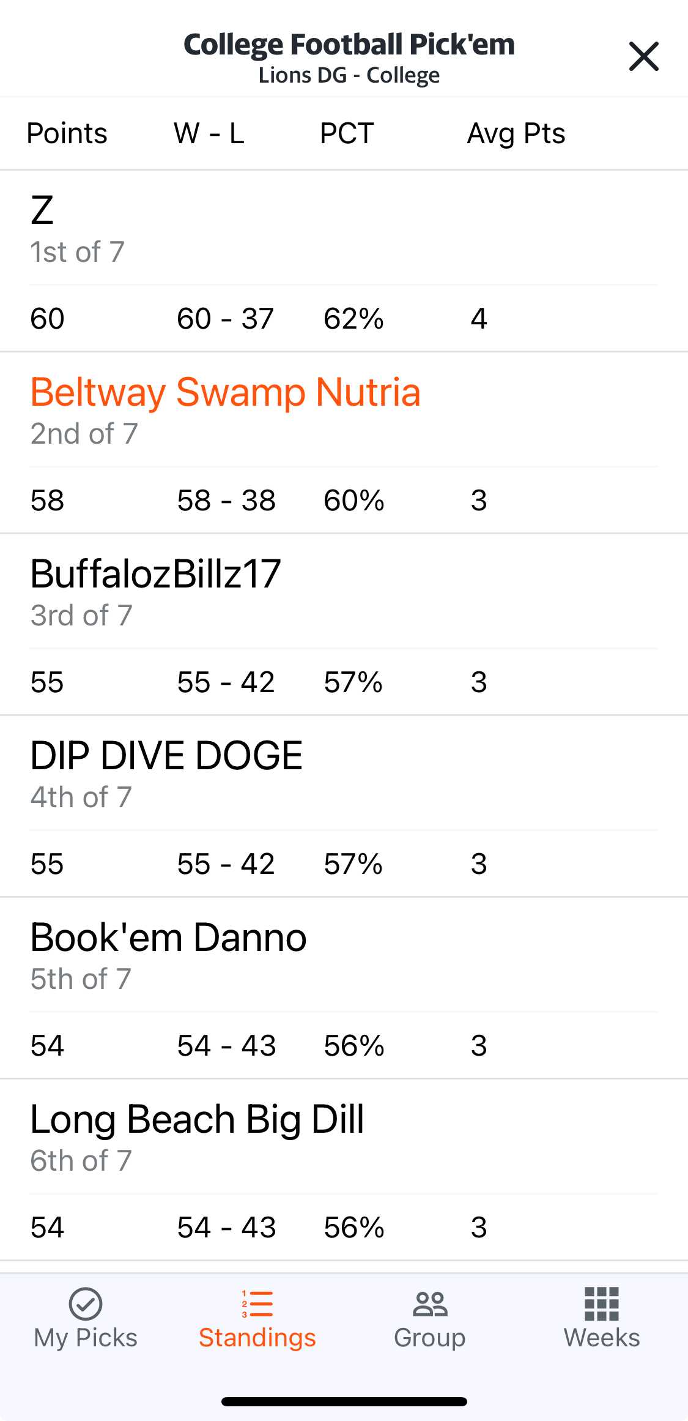The height and width of the screenshot is (1421, 688).
Task: View DIP DIVE DOGE team details
Action: 166,756
